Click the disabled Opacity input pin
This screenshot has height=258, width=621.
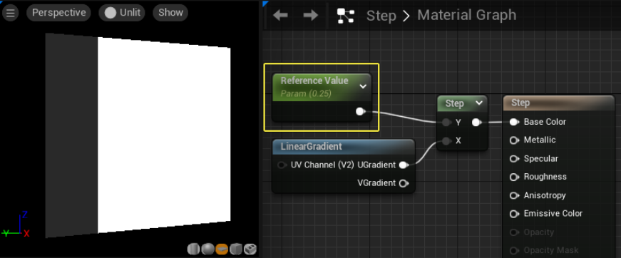coord(514,232)
